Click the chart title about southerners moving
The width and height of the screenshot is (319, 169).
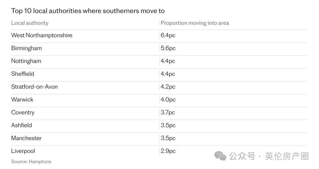88,11
